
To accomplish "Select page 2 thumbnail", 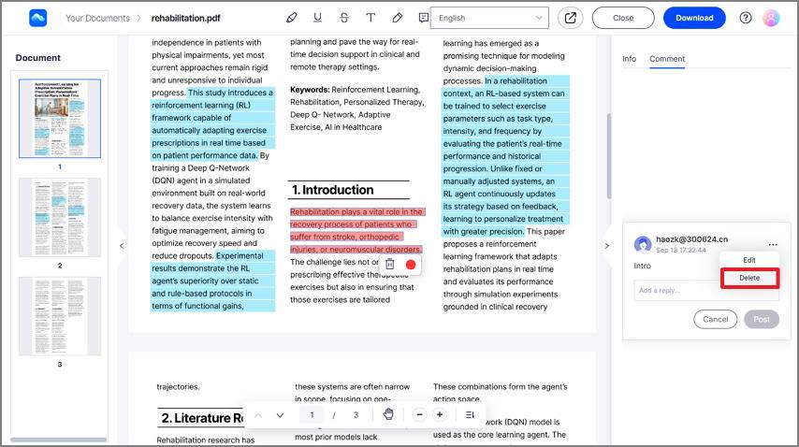I will [x=60, y=217].
